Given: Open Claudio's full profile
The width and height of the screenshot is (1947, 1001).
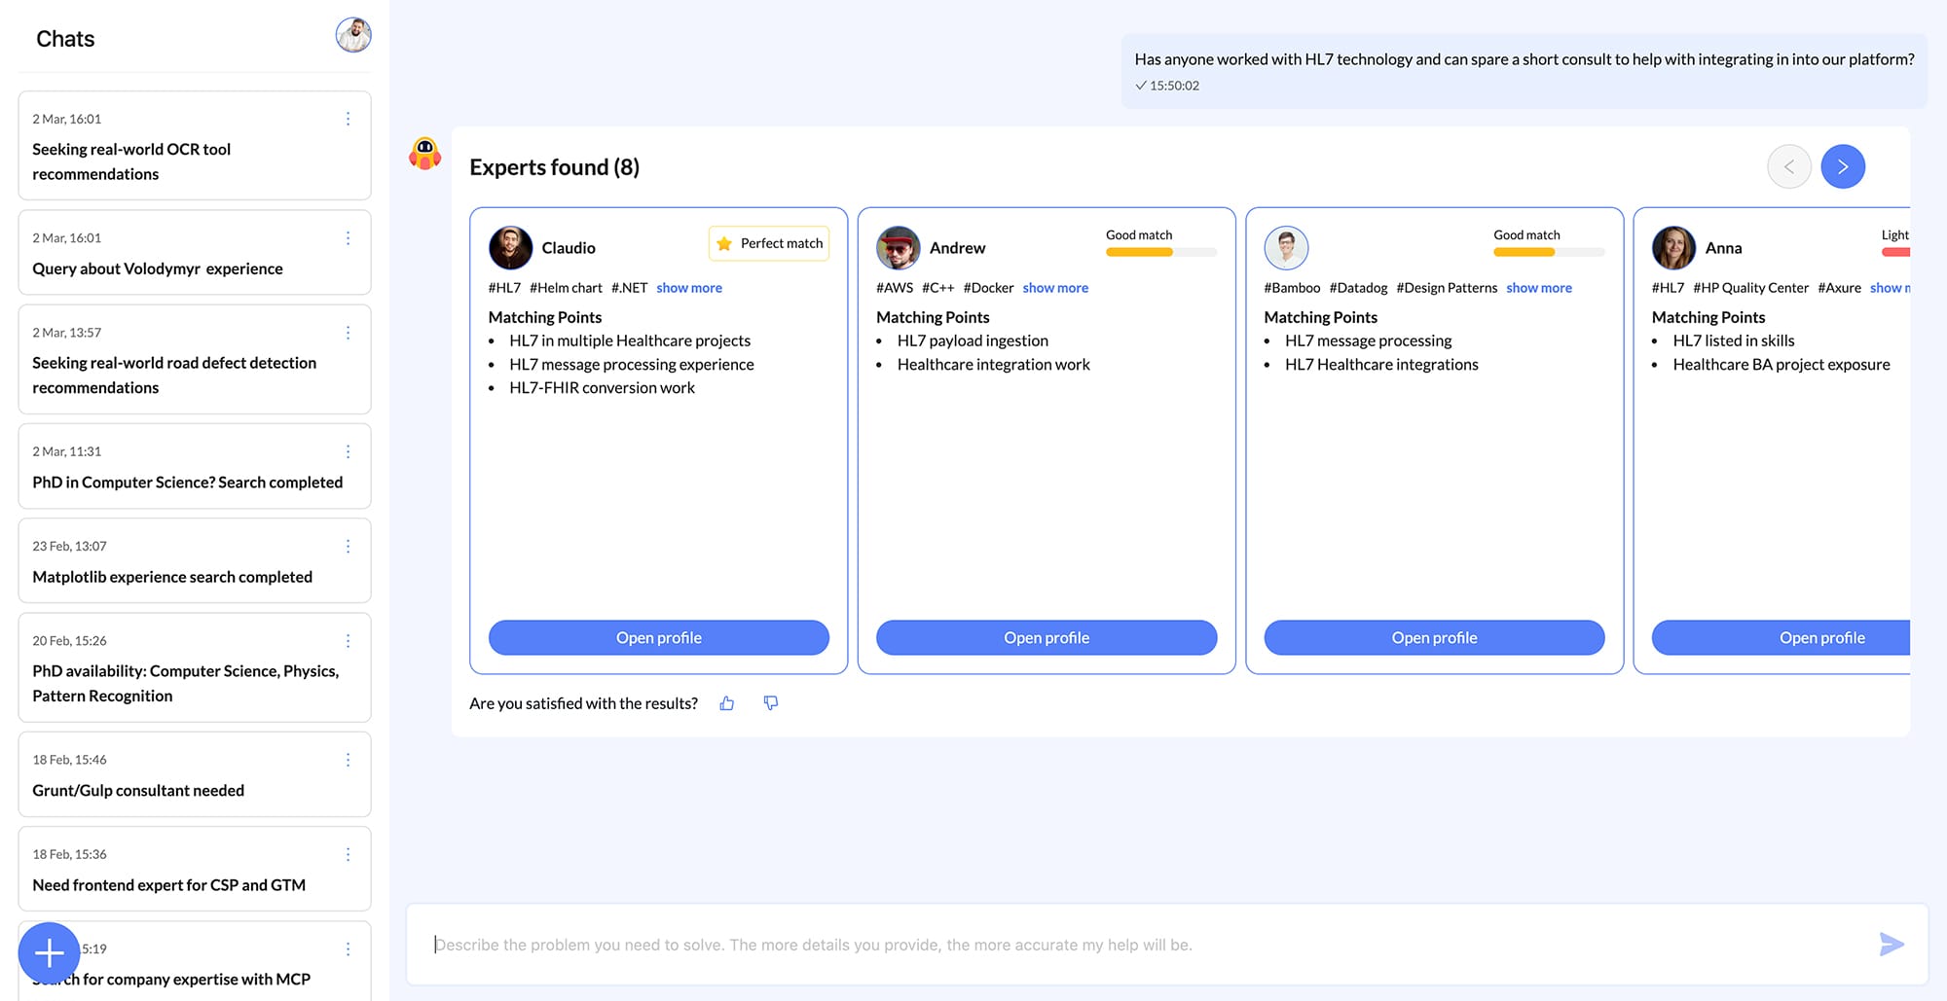Looking at the screenshot, I should (658, 637).
